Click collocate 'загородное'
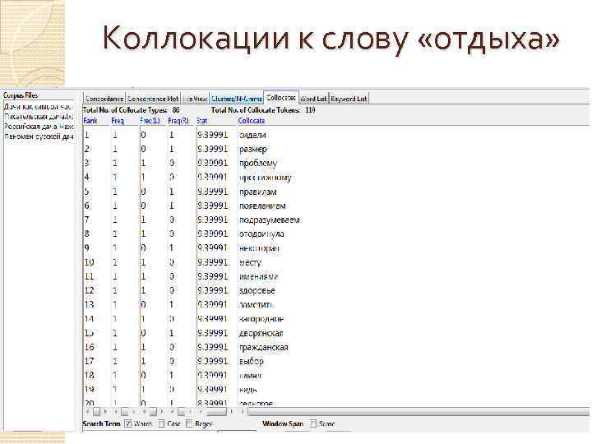 click(261, 319)
